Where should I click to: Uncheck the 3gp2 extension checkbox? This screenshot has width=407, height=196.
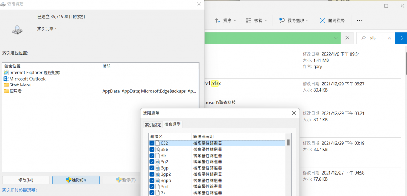(x=152, y=174)
